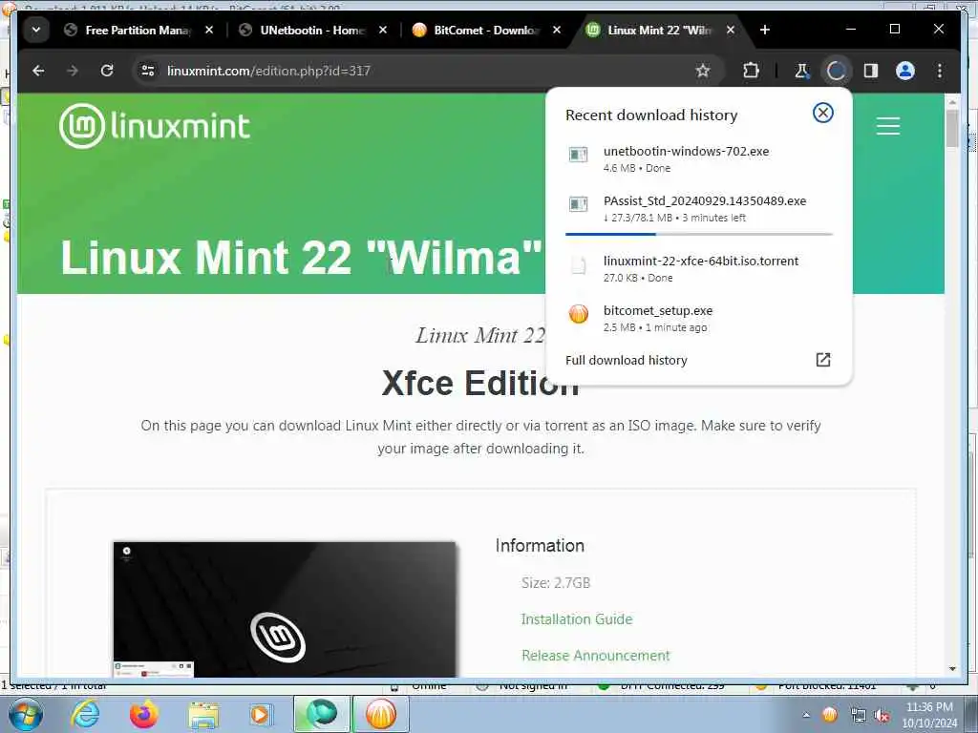
Task: Open Windows Explorer from taskbar
Action: 203,715
